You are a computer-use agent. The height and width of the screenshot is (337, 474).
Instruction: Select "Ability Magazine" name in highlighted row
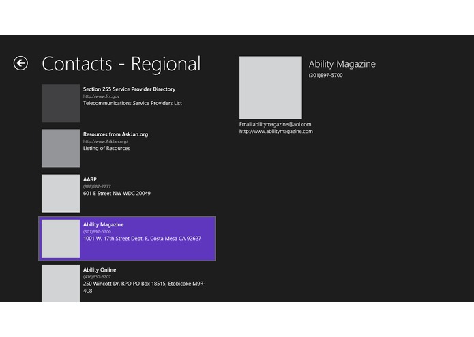pos(104,224)
